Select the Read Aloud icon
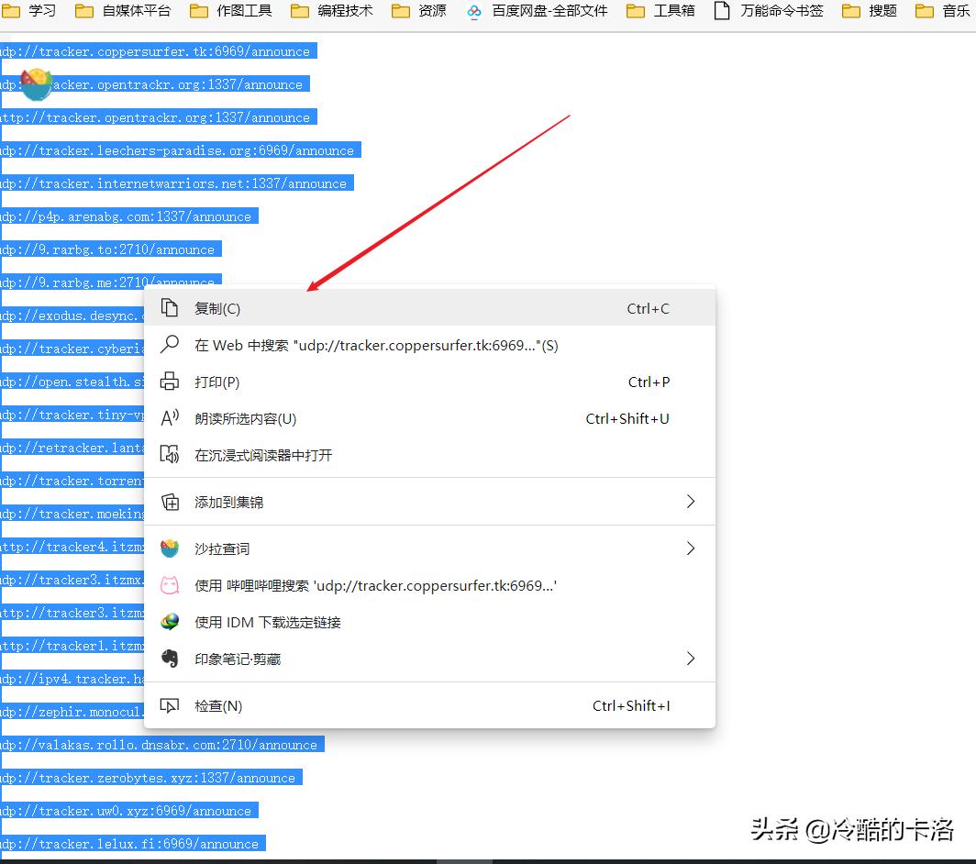This screenshot has height=864, width=976. point(170,418)
